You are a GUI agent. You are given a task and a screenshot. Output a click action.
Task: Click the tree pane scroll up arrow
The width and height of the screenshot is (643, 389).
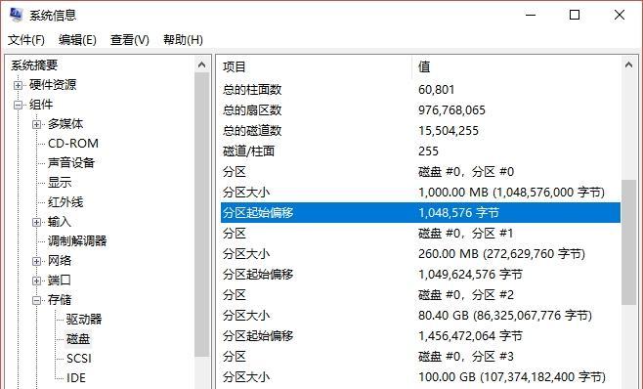pos(201,65)
